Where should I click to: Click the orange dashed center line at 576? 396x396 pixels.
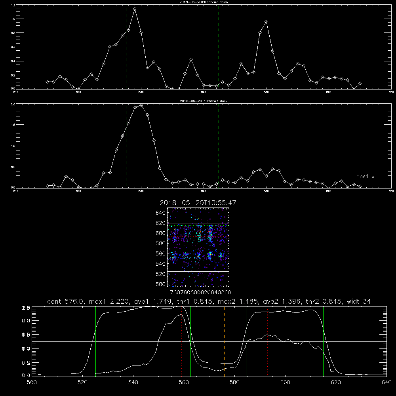point(224,341)
